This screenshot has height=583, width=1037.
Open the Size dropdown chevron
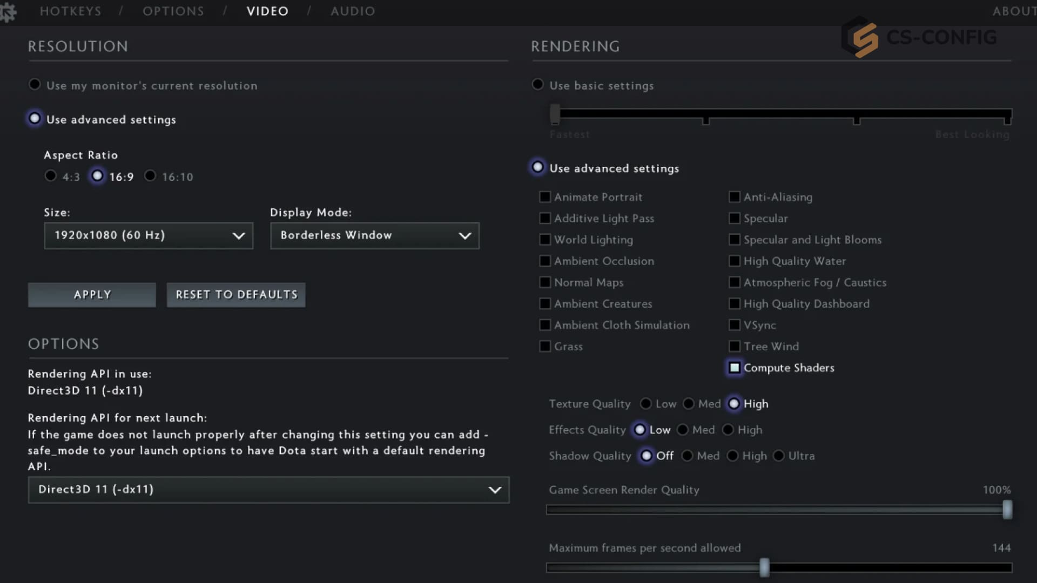click(238, 236)
